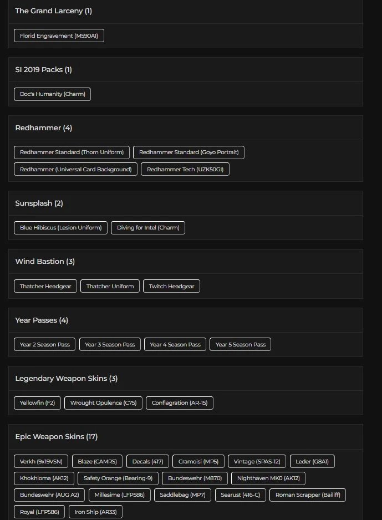
Task: Select the Doc's Humanity (Charm) tag
Action: tap(52, 94)
